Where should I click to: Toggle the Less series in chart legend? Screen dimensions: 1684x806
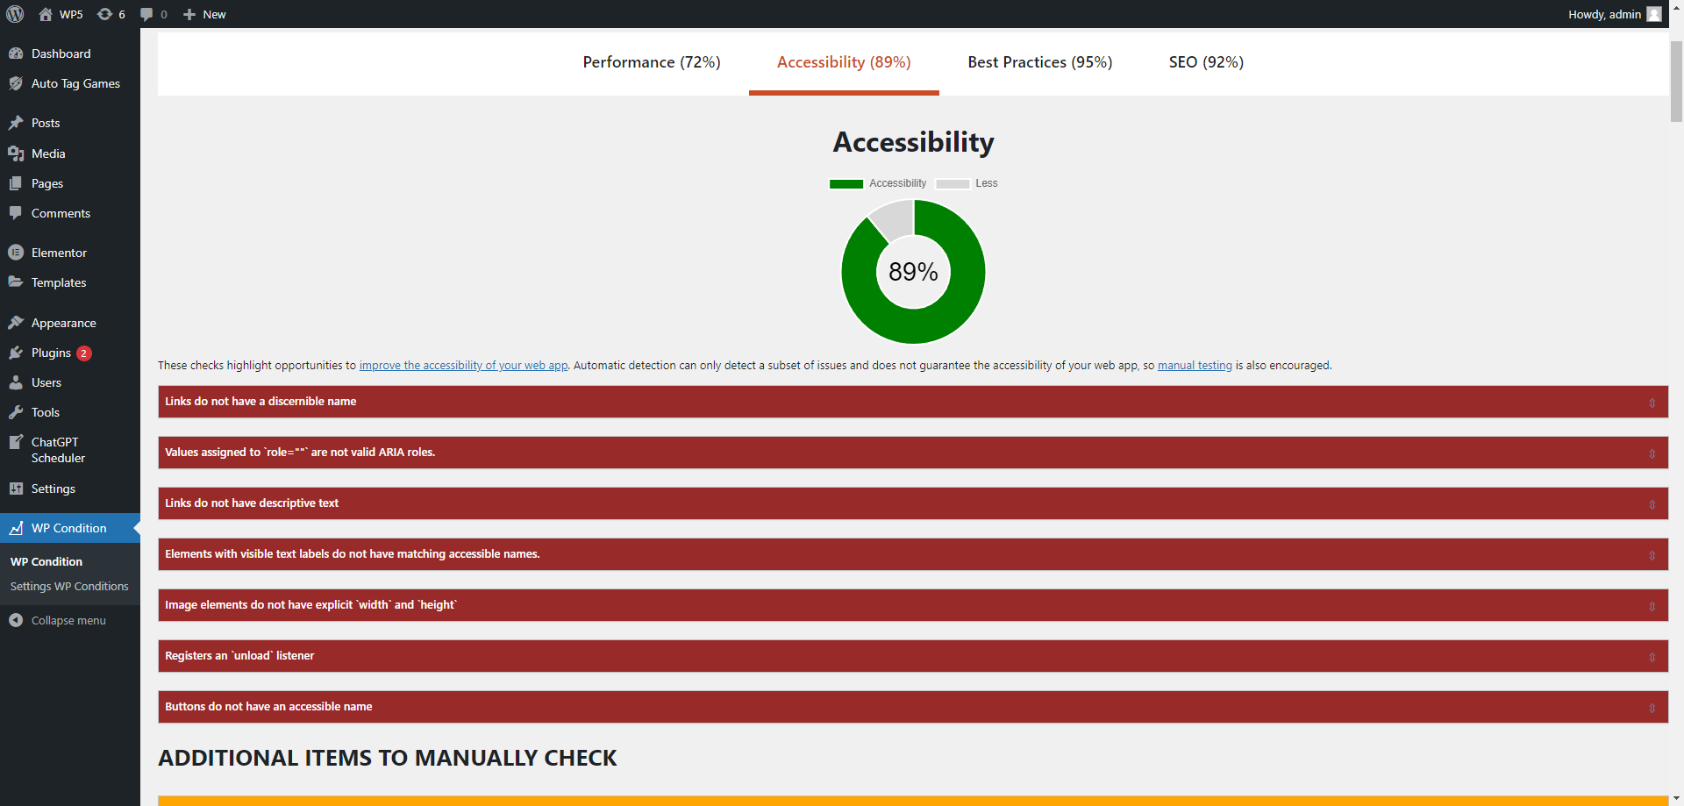pos(967,183)
